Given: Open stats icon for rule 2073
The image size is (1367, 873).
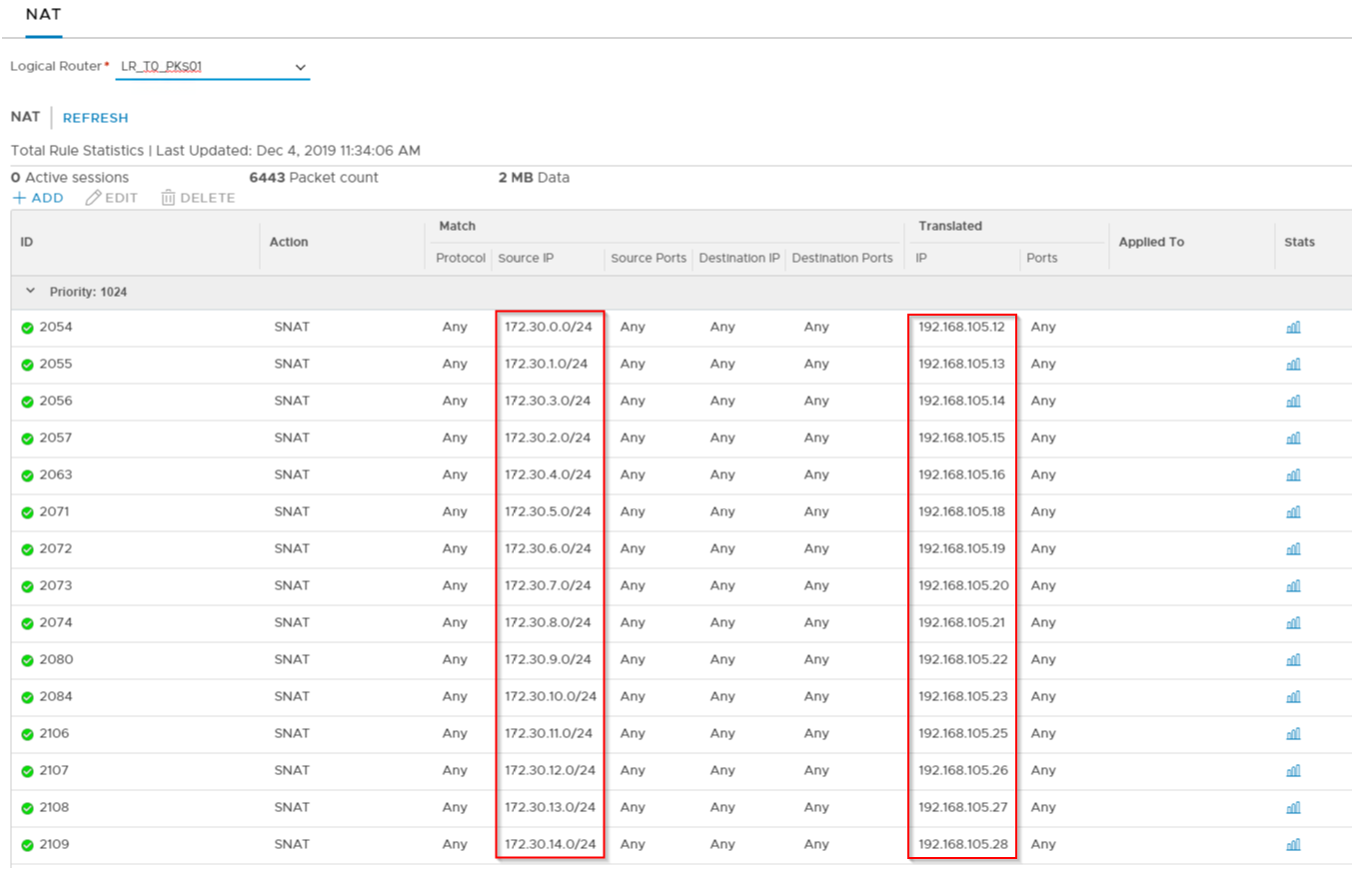Looking at the screenshot, I should click(x=1293, y=586).
